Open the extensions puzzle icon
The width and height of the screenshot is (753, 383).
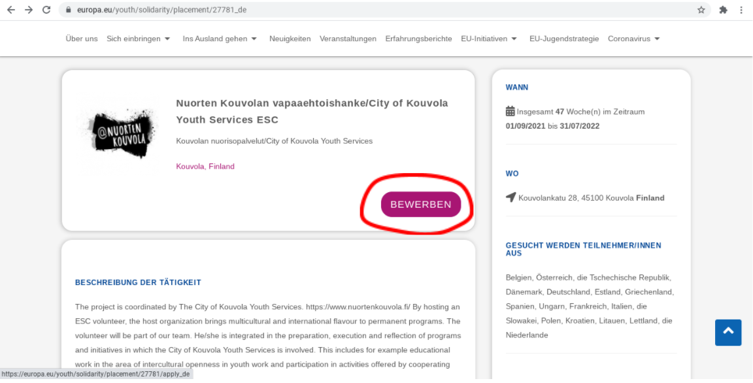pyautogui.click(x=723, y=10)
